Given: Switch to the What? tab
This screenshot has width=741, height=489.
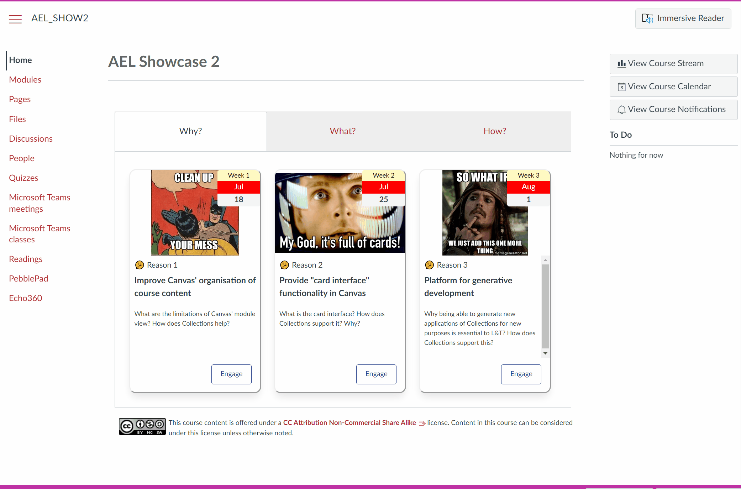Looking at the screenshot, I should click(342, 131).
